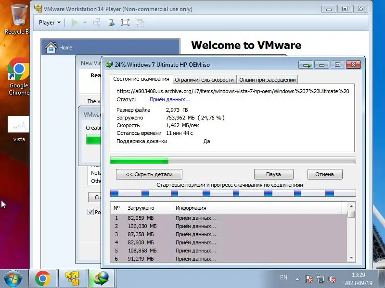
Task: Select connection row with 106,030 МБ
Action: click(x=229, y=226)
